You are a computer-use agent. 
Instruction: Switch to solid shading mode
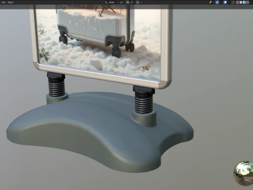point(241,2)
